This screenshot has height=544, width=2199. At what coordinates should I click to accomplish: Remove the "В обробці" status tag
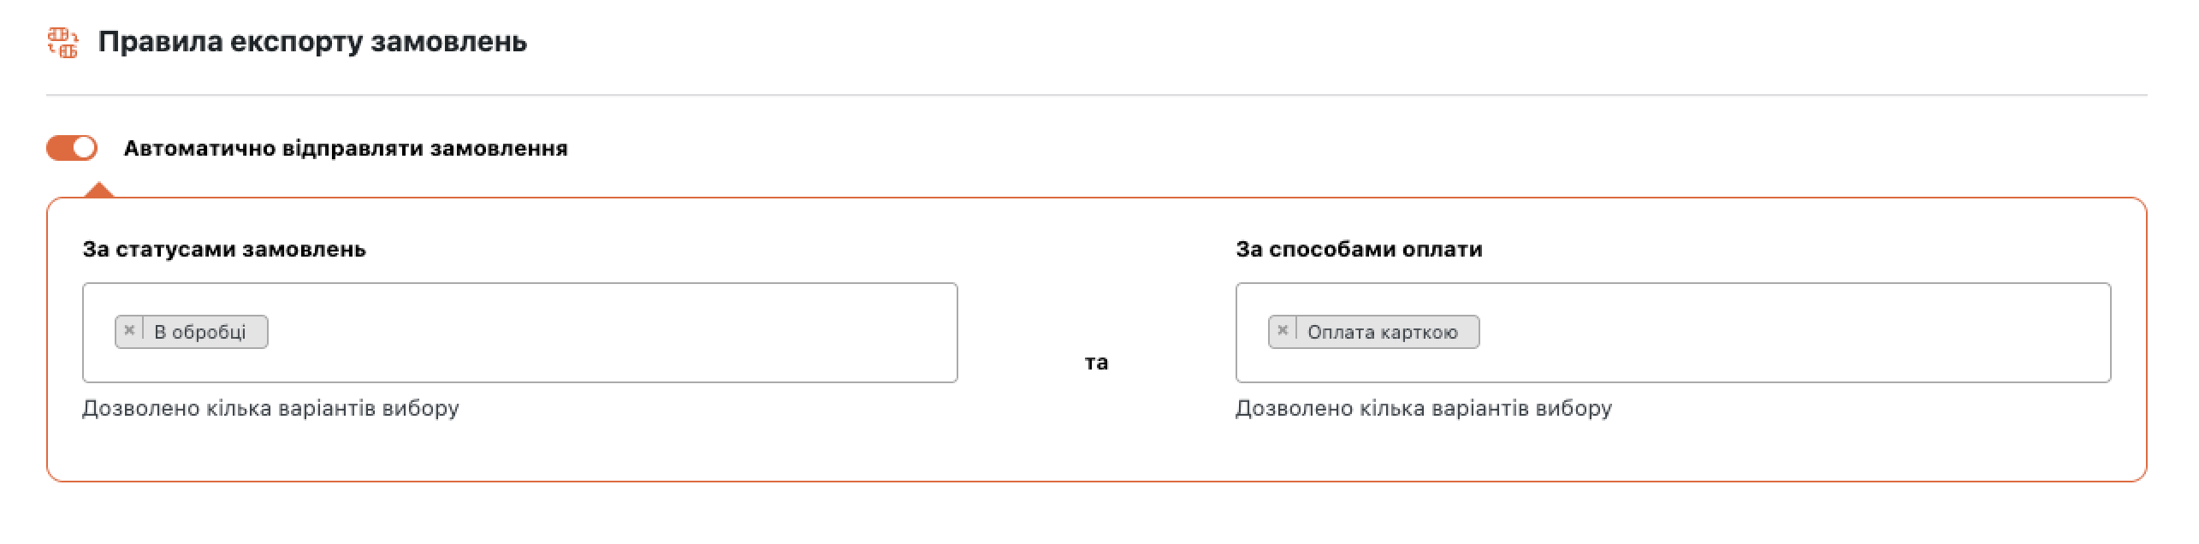click(x=129, y=331)
